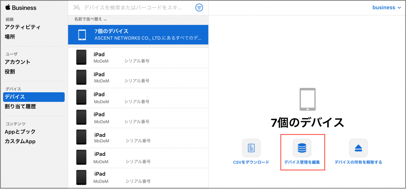Image resolution: width=406 pixels, height=189 pixels.
Task: Click the filter icon beside search field
Action: (199, 8)
